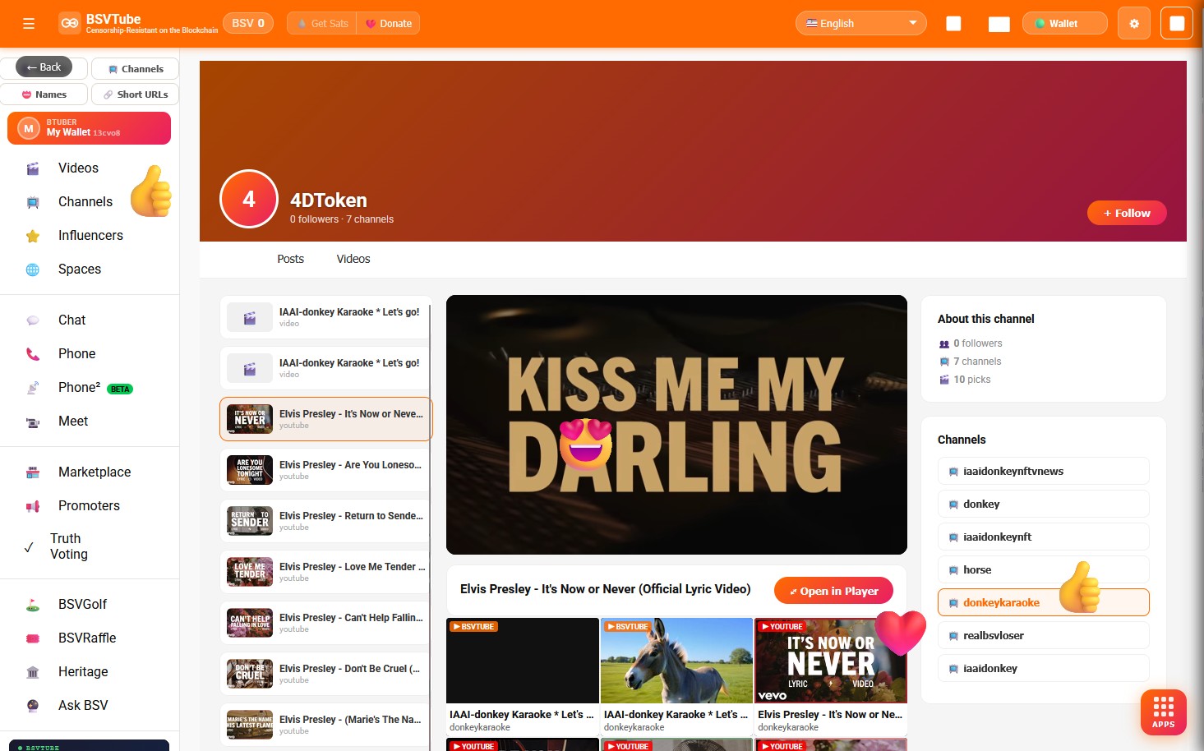1204x751 pixels.
Task: Click the Meet icon in the sidebar
Action: point(33,422)
